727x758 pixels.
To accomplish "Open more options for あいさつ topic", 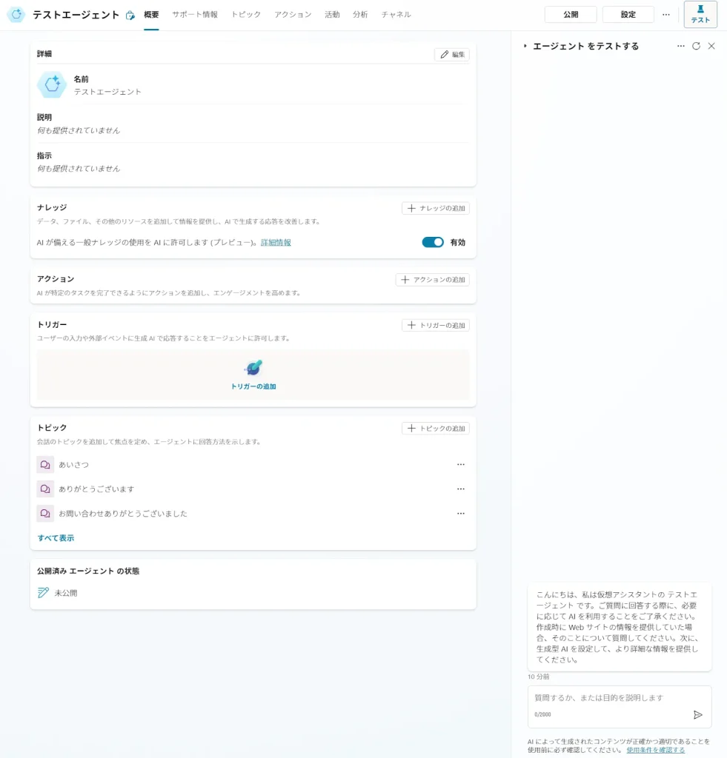I will pyautogui.click(x=460, y=465).
